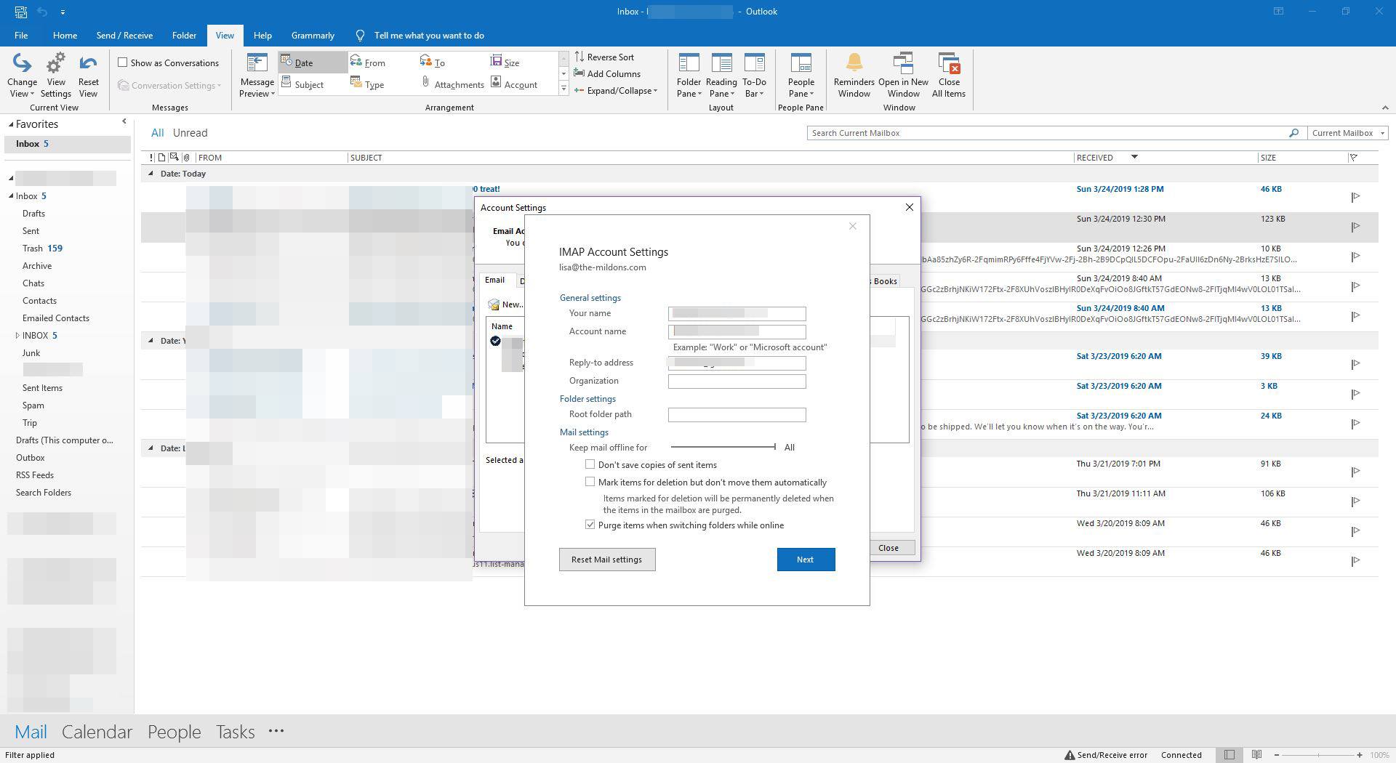Check Don't save copies of sent items
This screenshot has height=763, width=1396.
[590, 464]
